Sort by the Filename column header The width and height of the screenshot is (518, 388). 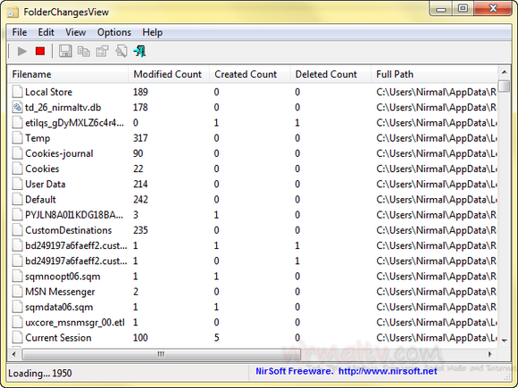[68, 74]
